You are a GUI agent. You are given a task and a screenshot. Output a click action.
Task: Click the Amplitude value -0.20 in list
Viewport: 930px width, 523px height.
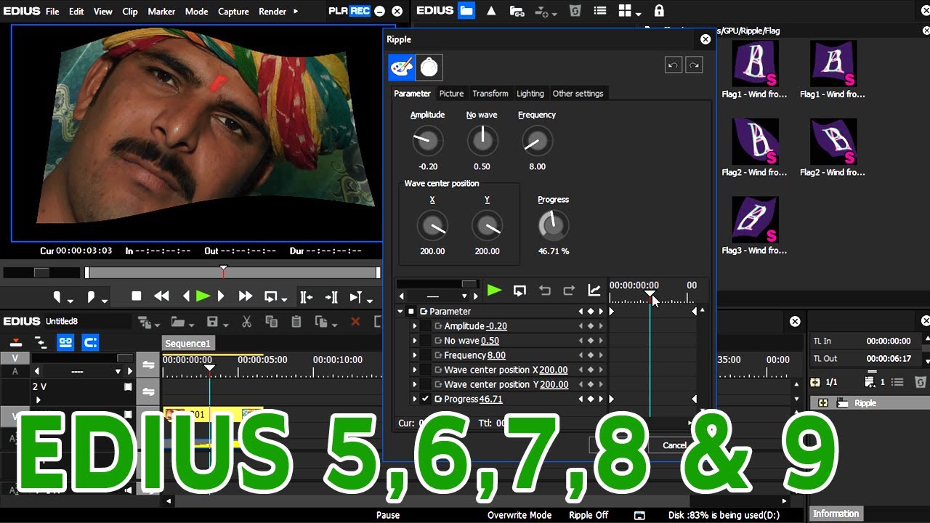tap(497, 326)
